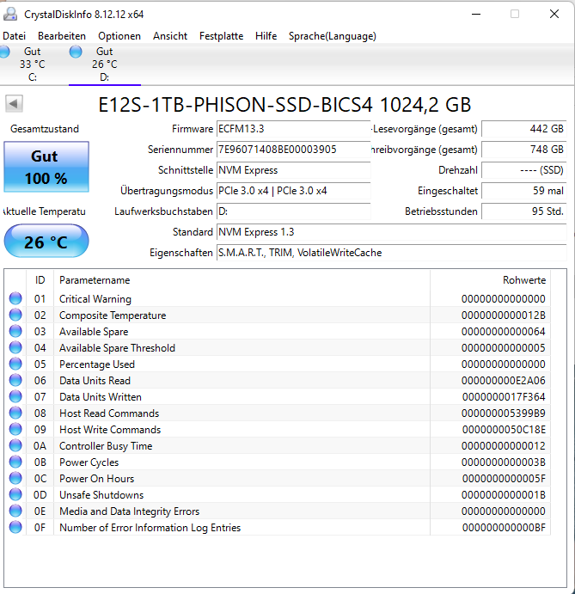Open the Festplatte menu
Viewport: 575px width, 594px height.
click(x=221, y=36)
